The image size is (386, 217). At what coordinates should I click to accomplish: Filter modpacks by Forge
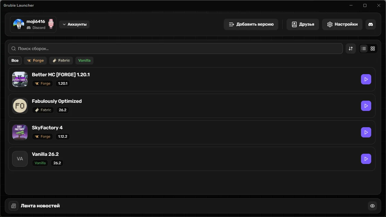tap(35, 61)
